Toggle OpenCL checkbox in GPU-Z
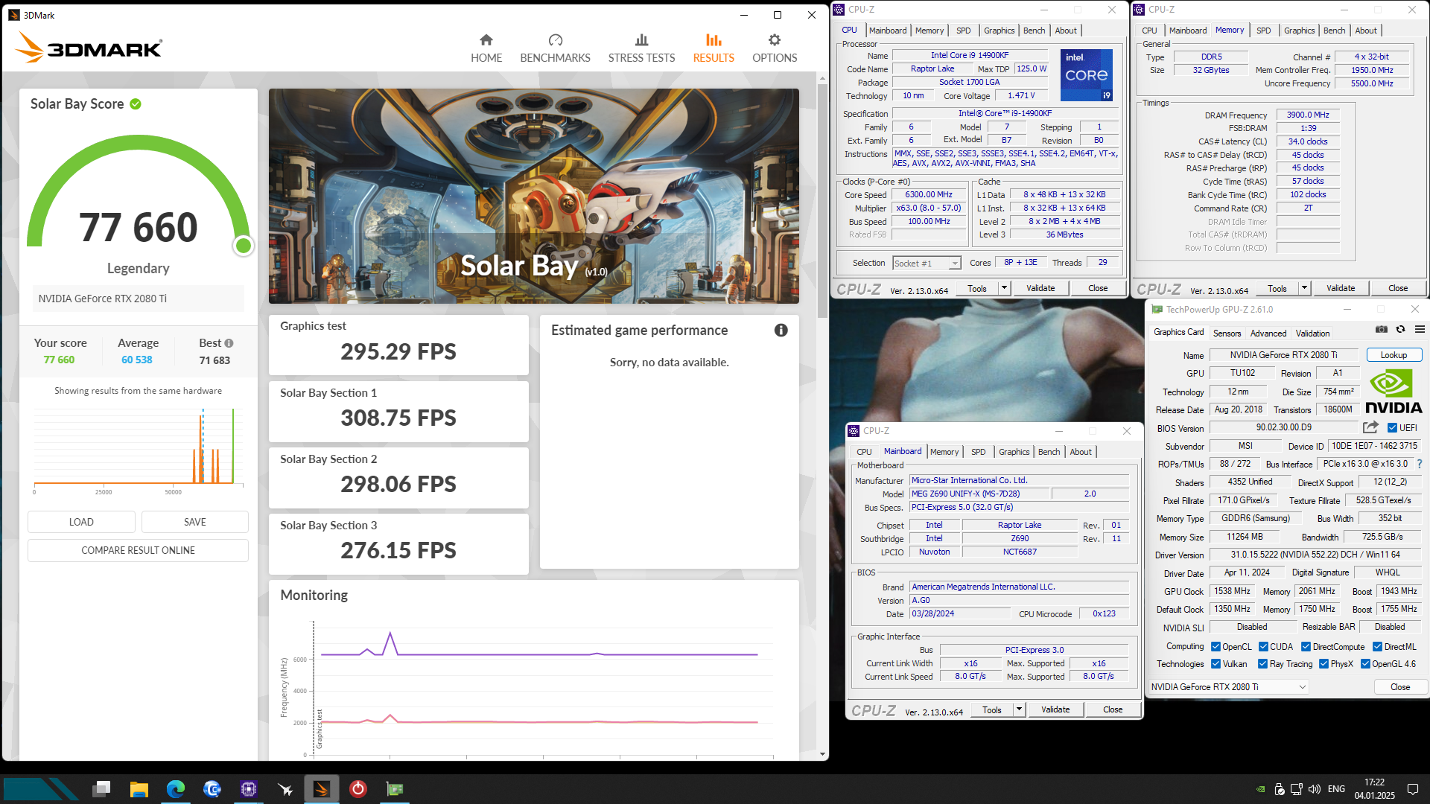The image size is (1430, 804). click(1215, 647)
